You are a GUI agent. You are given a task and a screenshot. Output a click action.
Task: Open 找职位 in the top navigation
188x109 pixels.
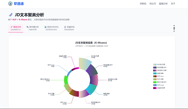pos(143,4)
